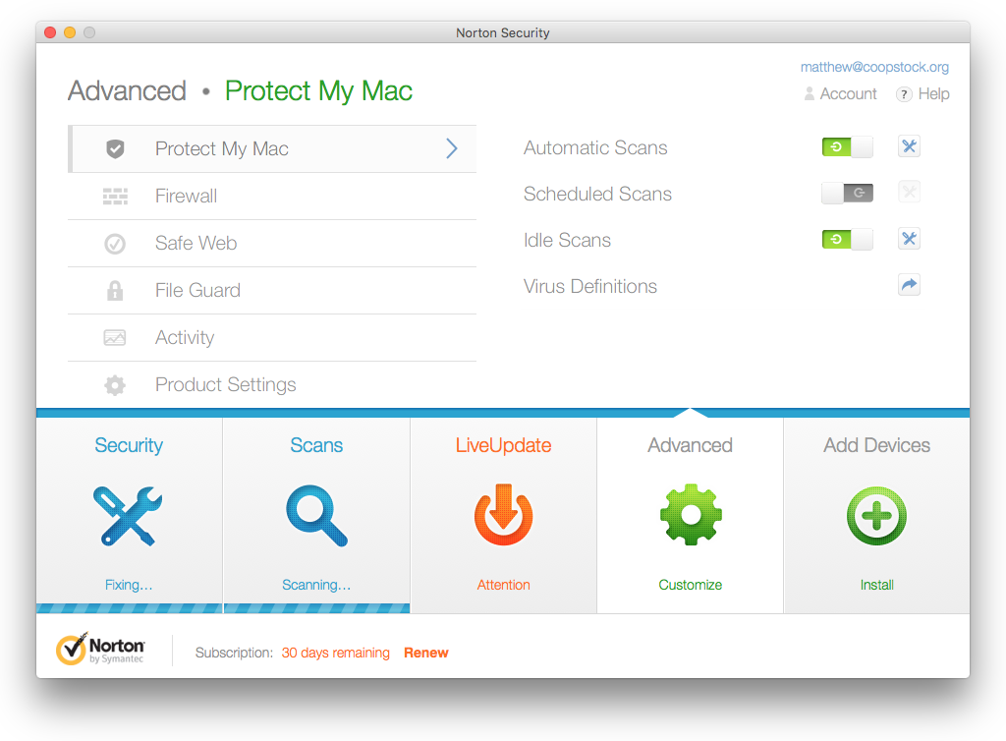This screenshot has width=1006, height=741.
Task: Click the Scans magnifying glass icon
Action: 316,516
